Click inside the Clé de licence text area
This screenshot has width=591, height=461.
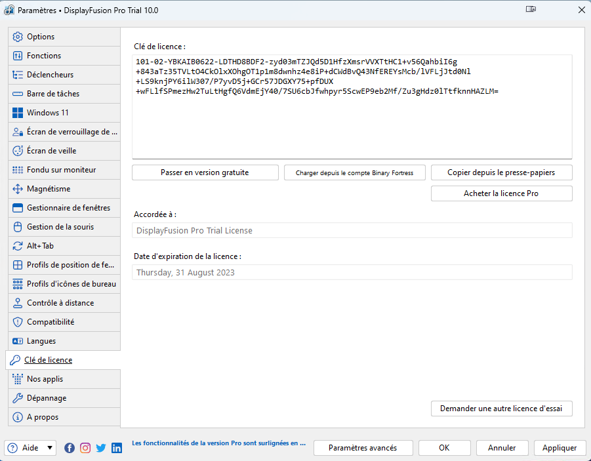tap(352, 107)
